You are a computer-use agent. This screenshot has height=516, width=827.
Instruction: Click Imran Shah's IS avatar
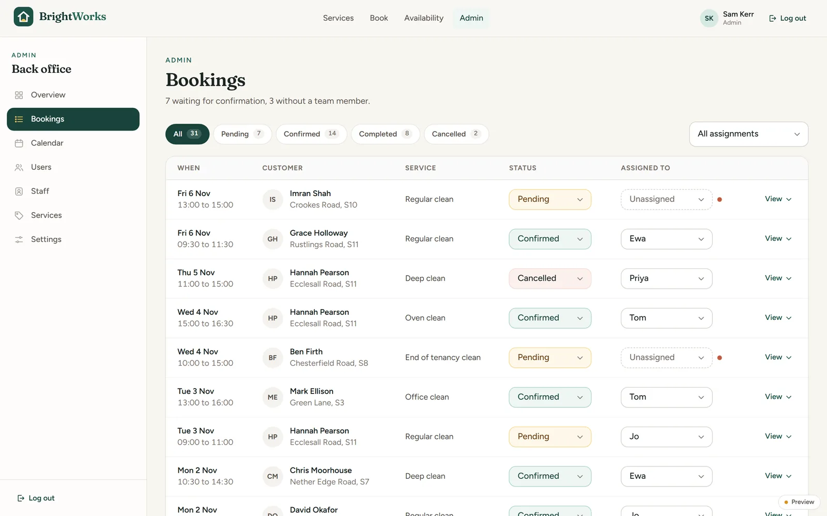[x=273, y=200]
